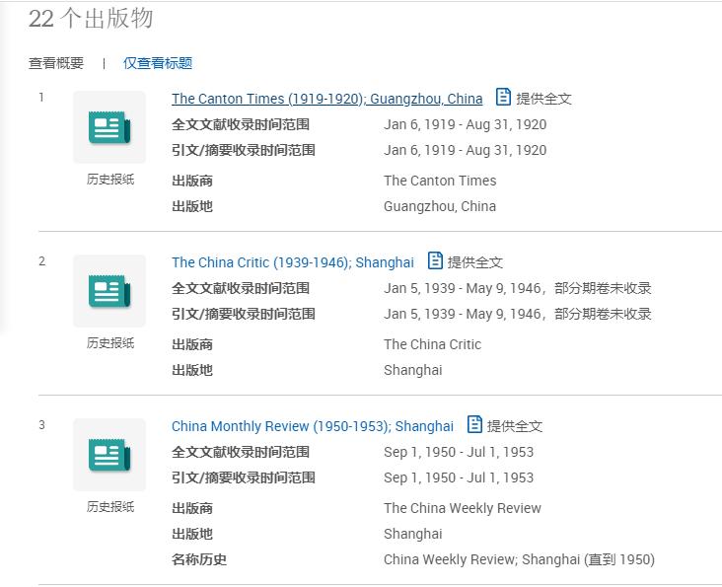This screenshot has height=587, width=722.
Task: Click name history 'China Weekly Review; Shanghai (直到 1950)'
Action: pos(519,559)
